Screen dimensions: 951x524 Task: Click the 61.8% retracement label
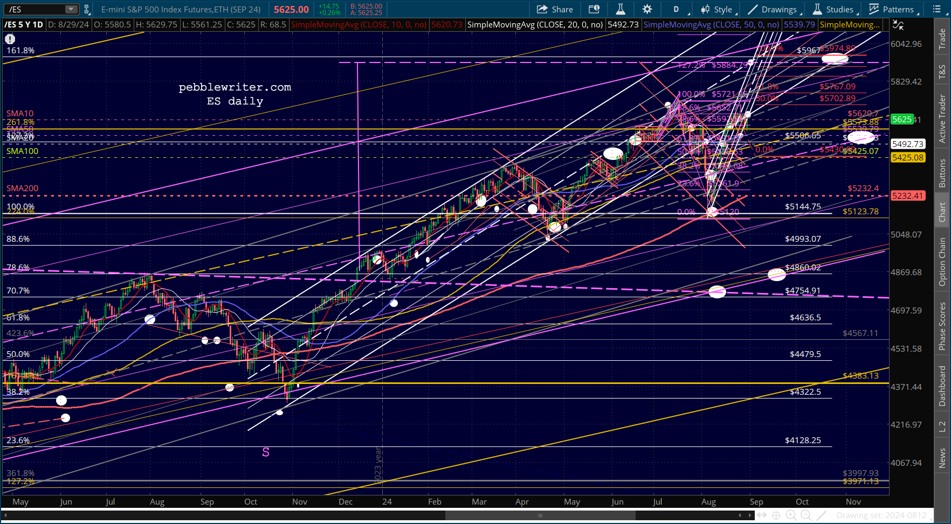(18, 318)
